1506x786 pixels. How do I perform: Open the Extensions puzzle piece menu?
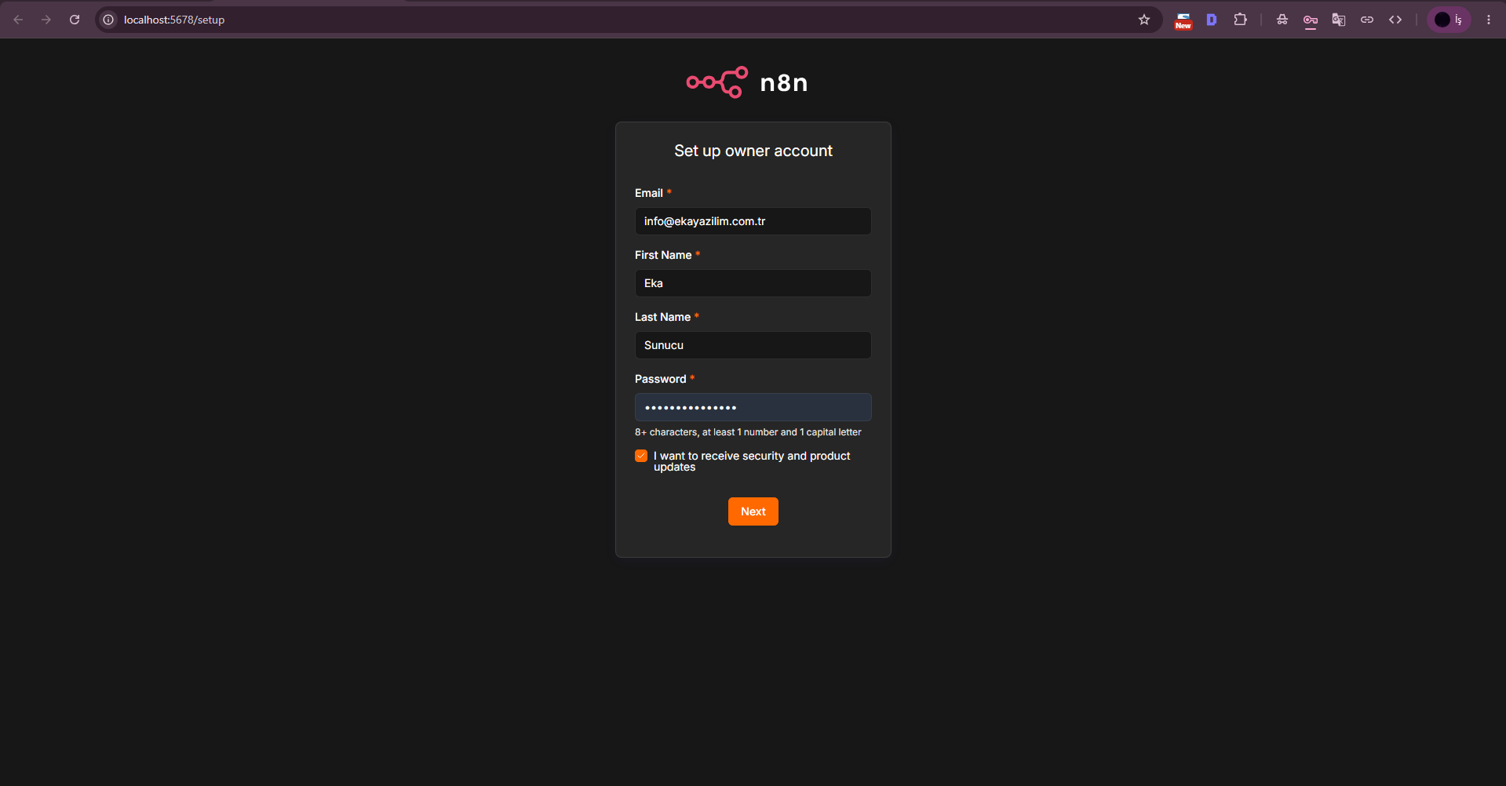[x=1240, y=20]
